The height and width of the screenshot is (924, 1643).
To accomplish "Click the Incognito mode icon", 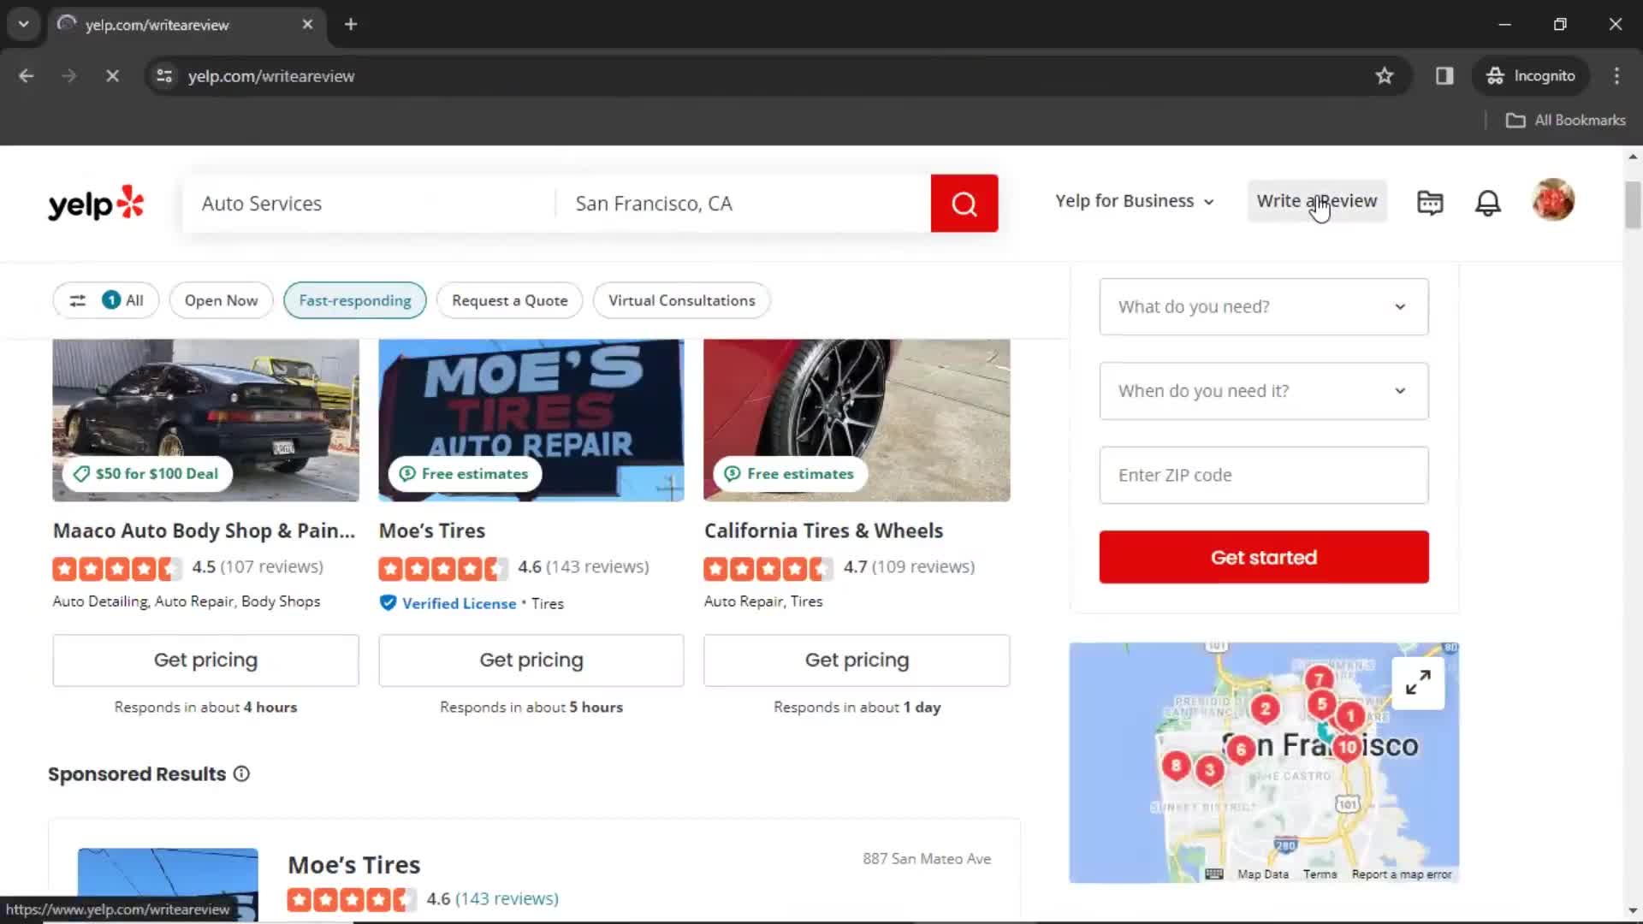I will [1495, 75].
